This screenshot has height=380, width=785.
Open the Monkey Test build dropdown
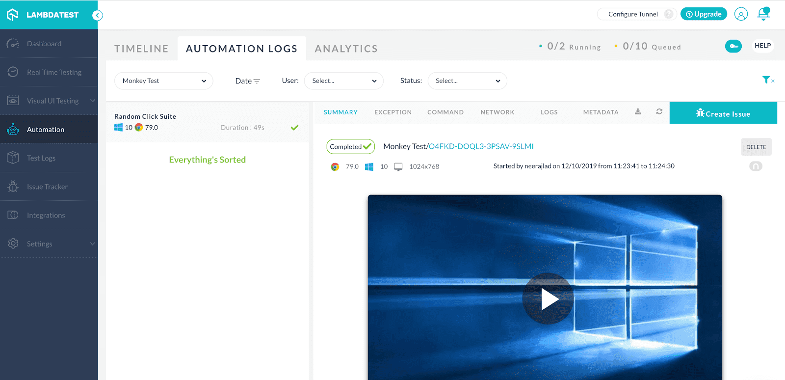(x=164, y=81)
